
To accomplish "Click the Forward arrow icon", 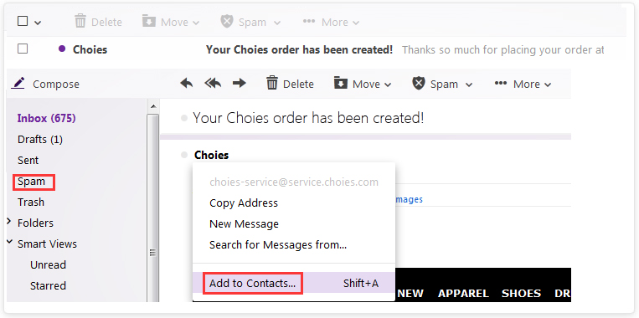I will coord(240,84).
